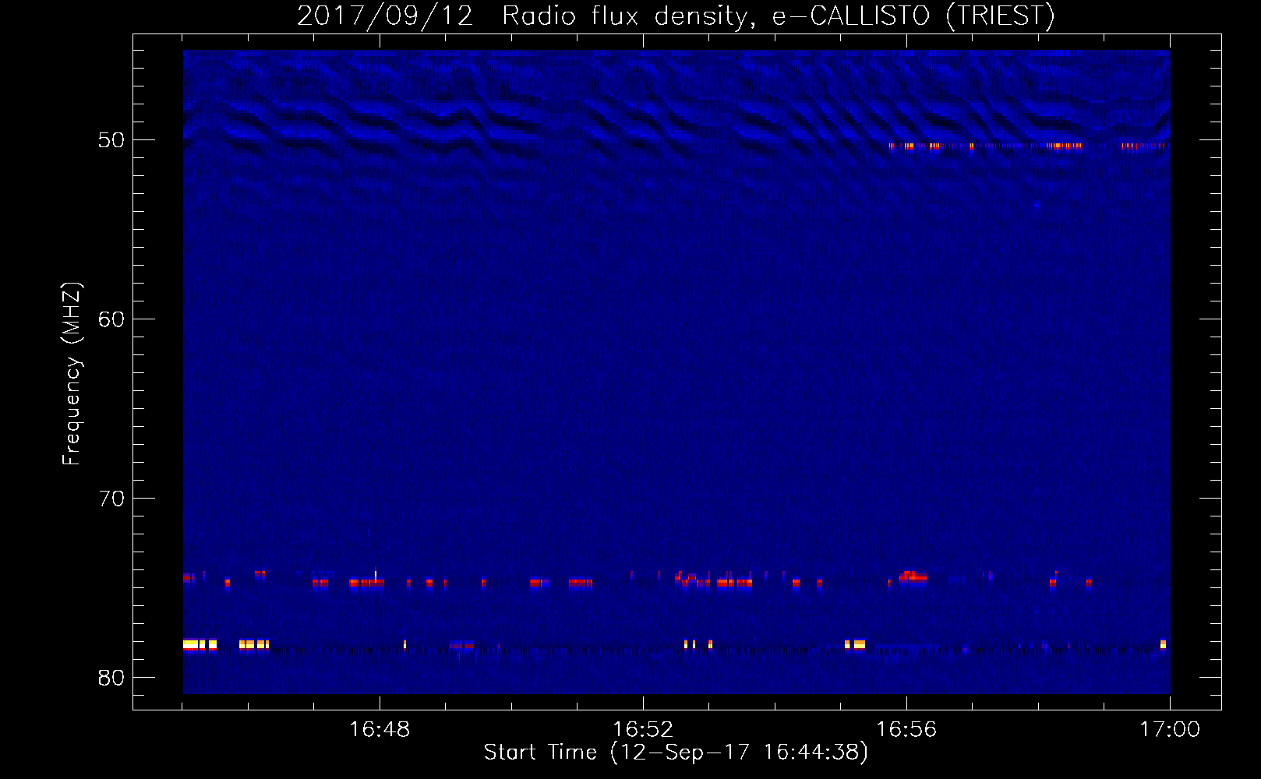Click the 60 frequency tick label
The image size is (1261, 779).
click(x=111, y=319)
